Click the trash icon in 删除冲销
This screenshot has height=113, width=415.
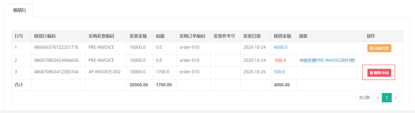371,73
